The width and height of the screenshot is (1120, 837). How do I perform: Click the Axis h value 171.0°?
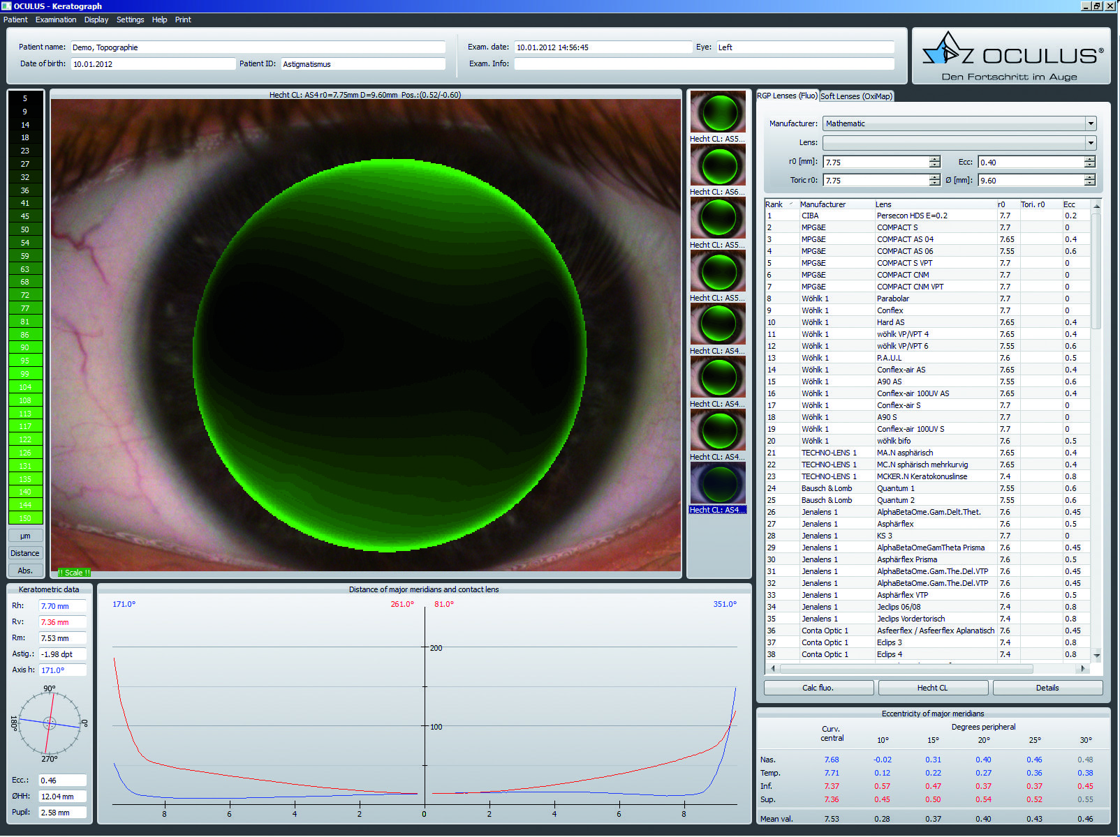62,670
